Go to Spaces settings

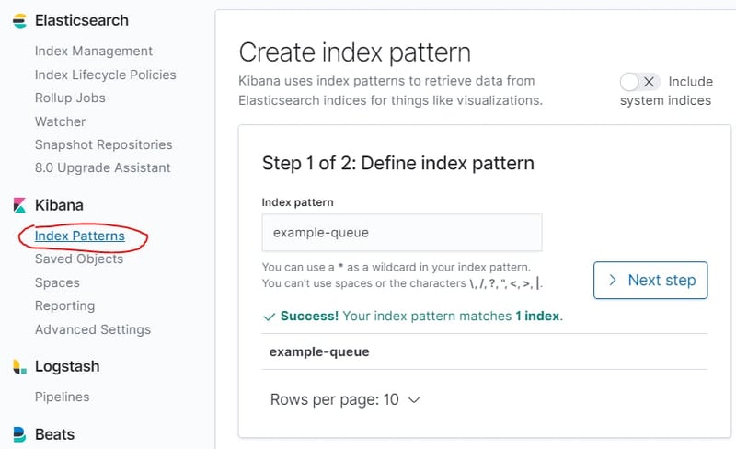(57, 282)
